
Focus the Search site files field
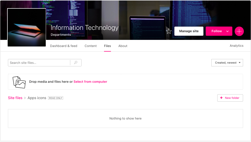pyautogui.click(x=39, y=63)
